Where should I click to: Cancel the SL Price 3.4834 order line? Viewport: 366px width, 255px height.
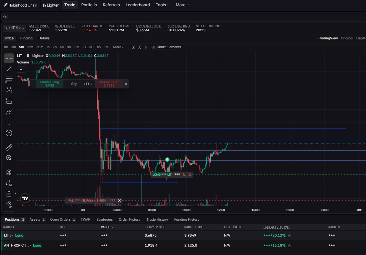point(120,201)
